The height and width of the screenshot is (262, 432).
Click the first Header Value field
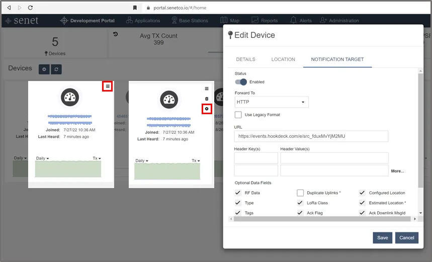click(334, 158)
